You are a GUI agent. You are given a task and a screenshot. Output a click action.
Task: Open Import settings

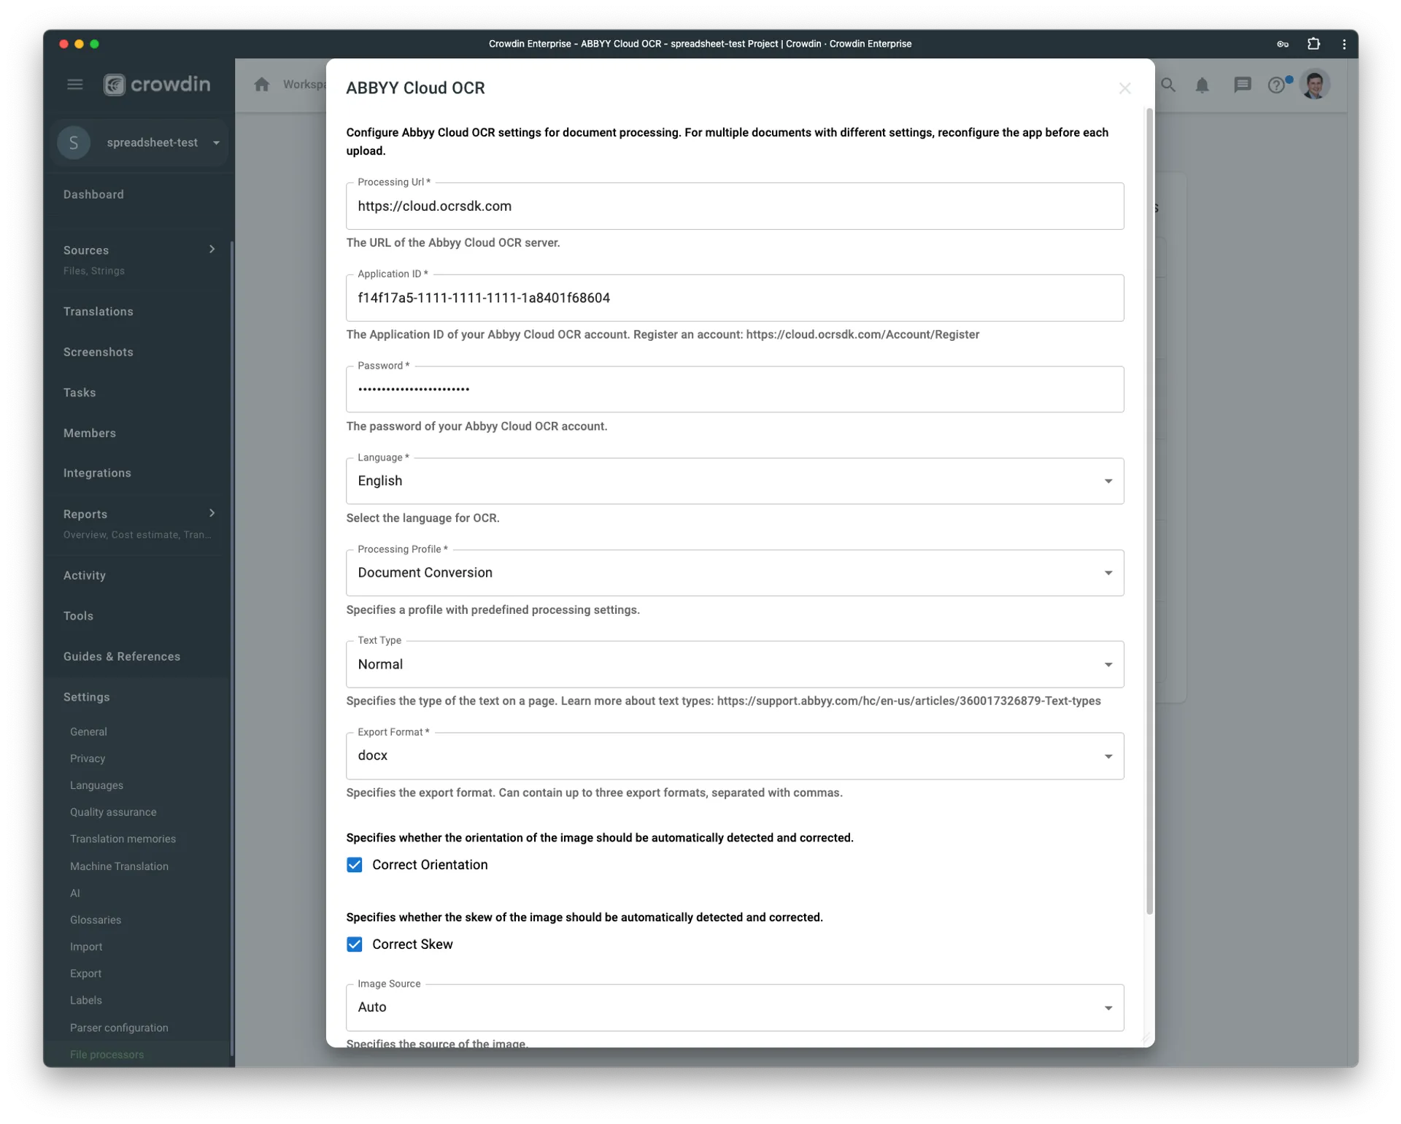86,947
